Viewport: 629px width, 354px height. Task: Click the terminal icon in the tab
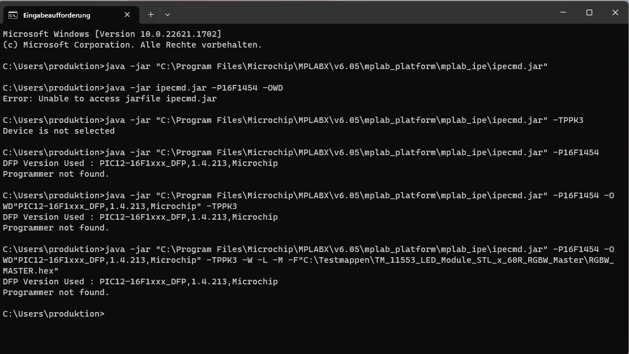(12, 15)
